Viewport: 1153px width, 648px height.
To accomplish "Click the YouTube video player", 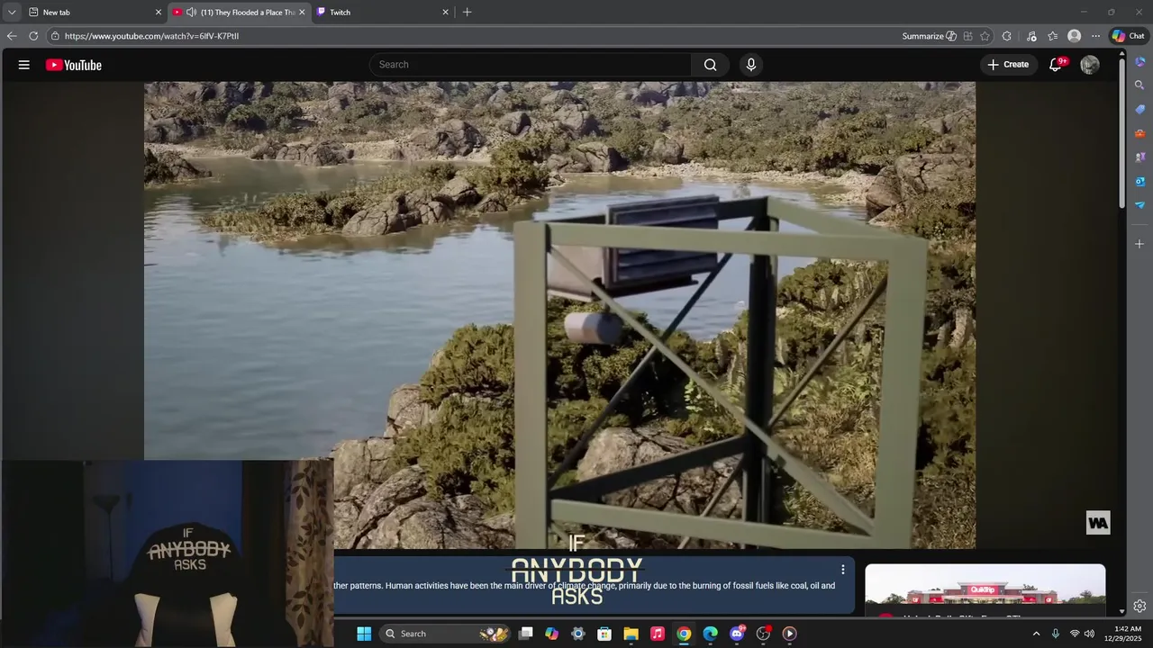I will click(559, 315).
